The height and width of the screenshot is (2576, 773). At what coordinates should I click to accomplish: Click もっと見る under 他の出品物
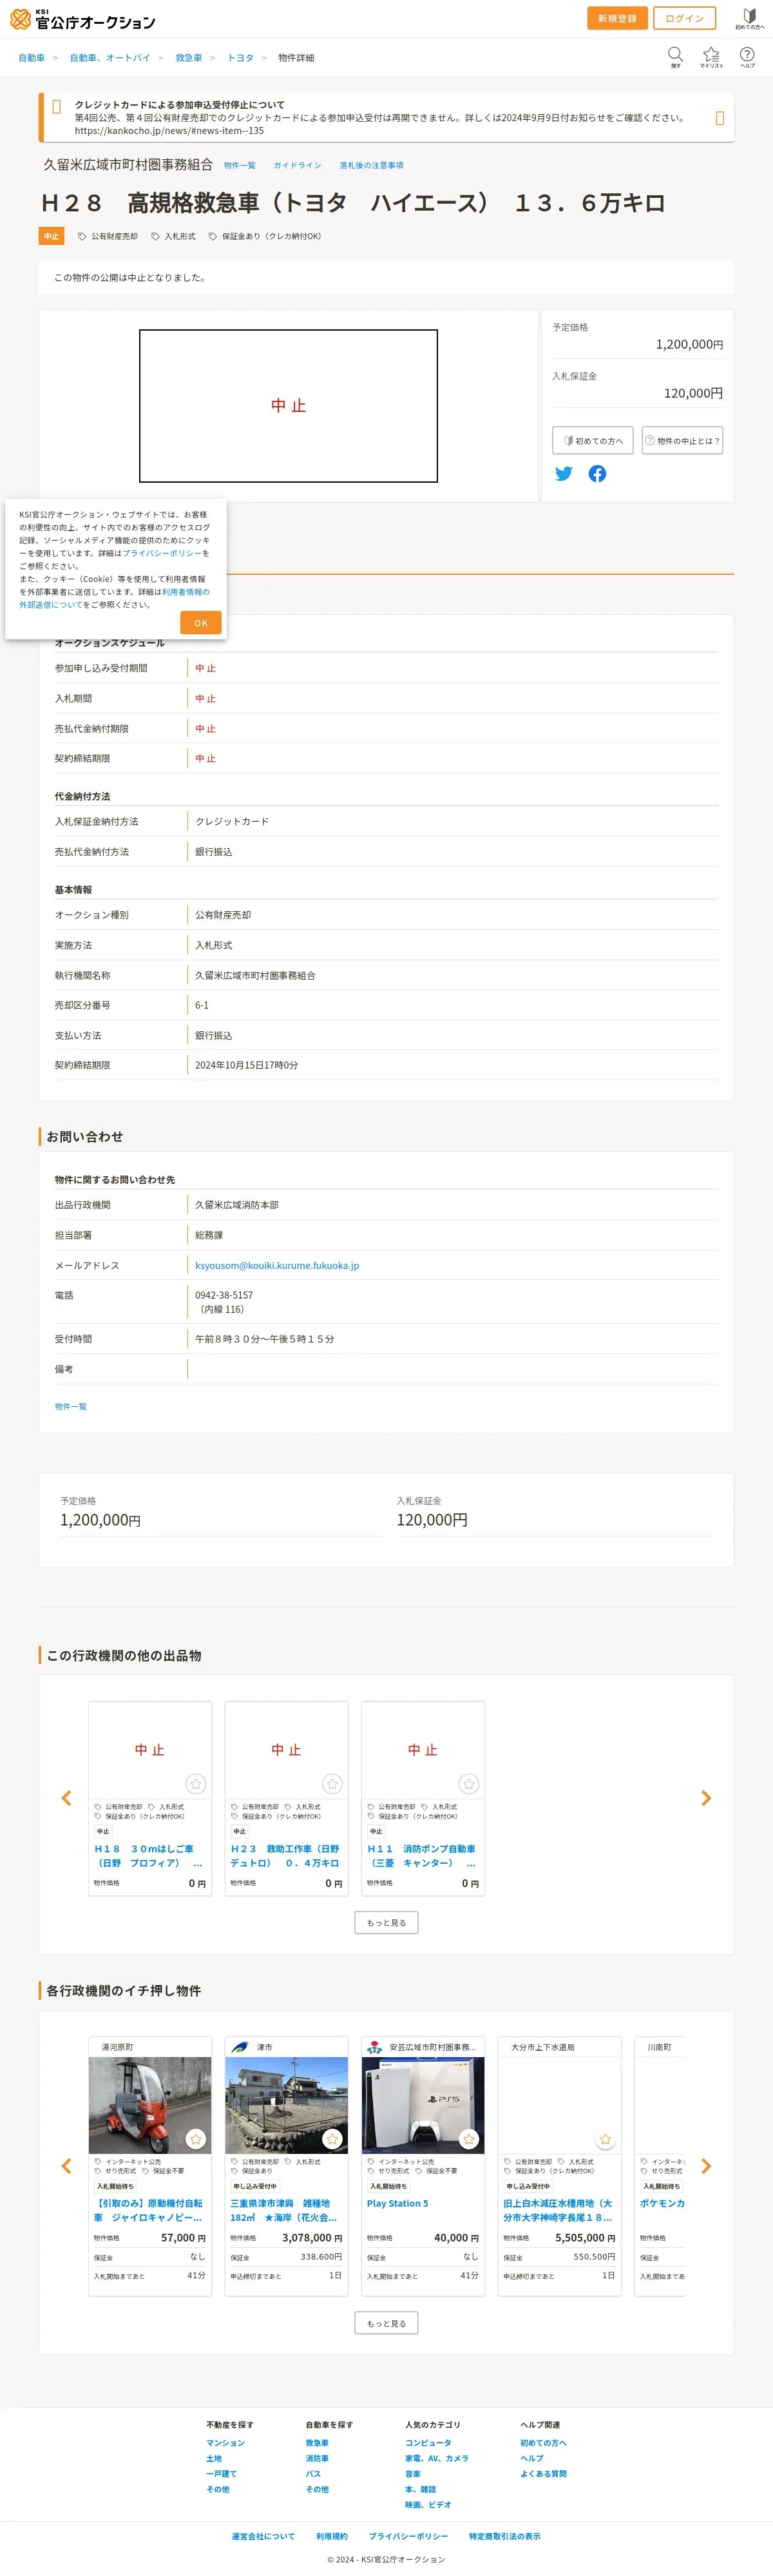(386, 1923)
